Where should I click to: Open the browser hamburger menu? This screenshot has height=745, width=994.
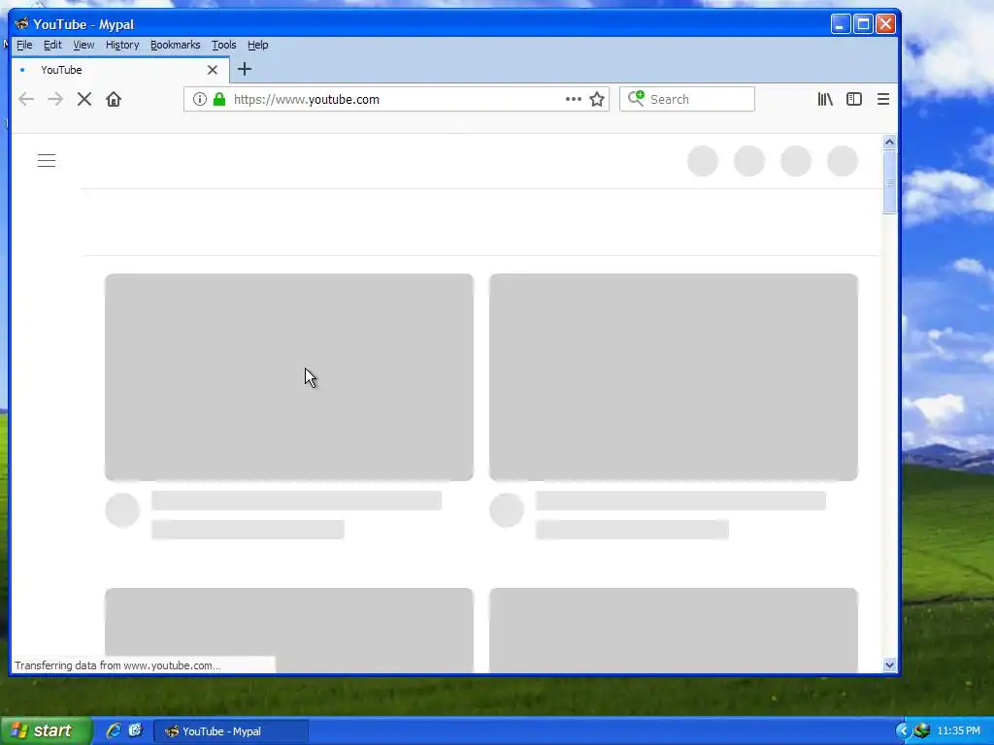tap(883, 100)
